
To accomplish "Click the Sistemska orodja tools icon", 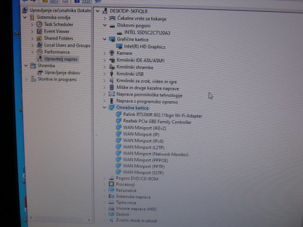I will pos(32,17).
